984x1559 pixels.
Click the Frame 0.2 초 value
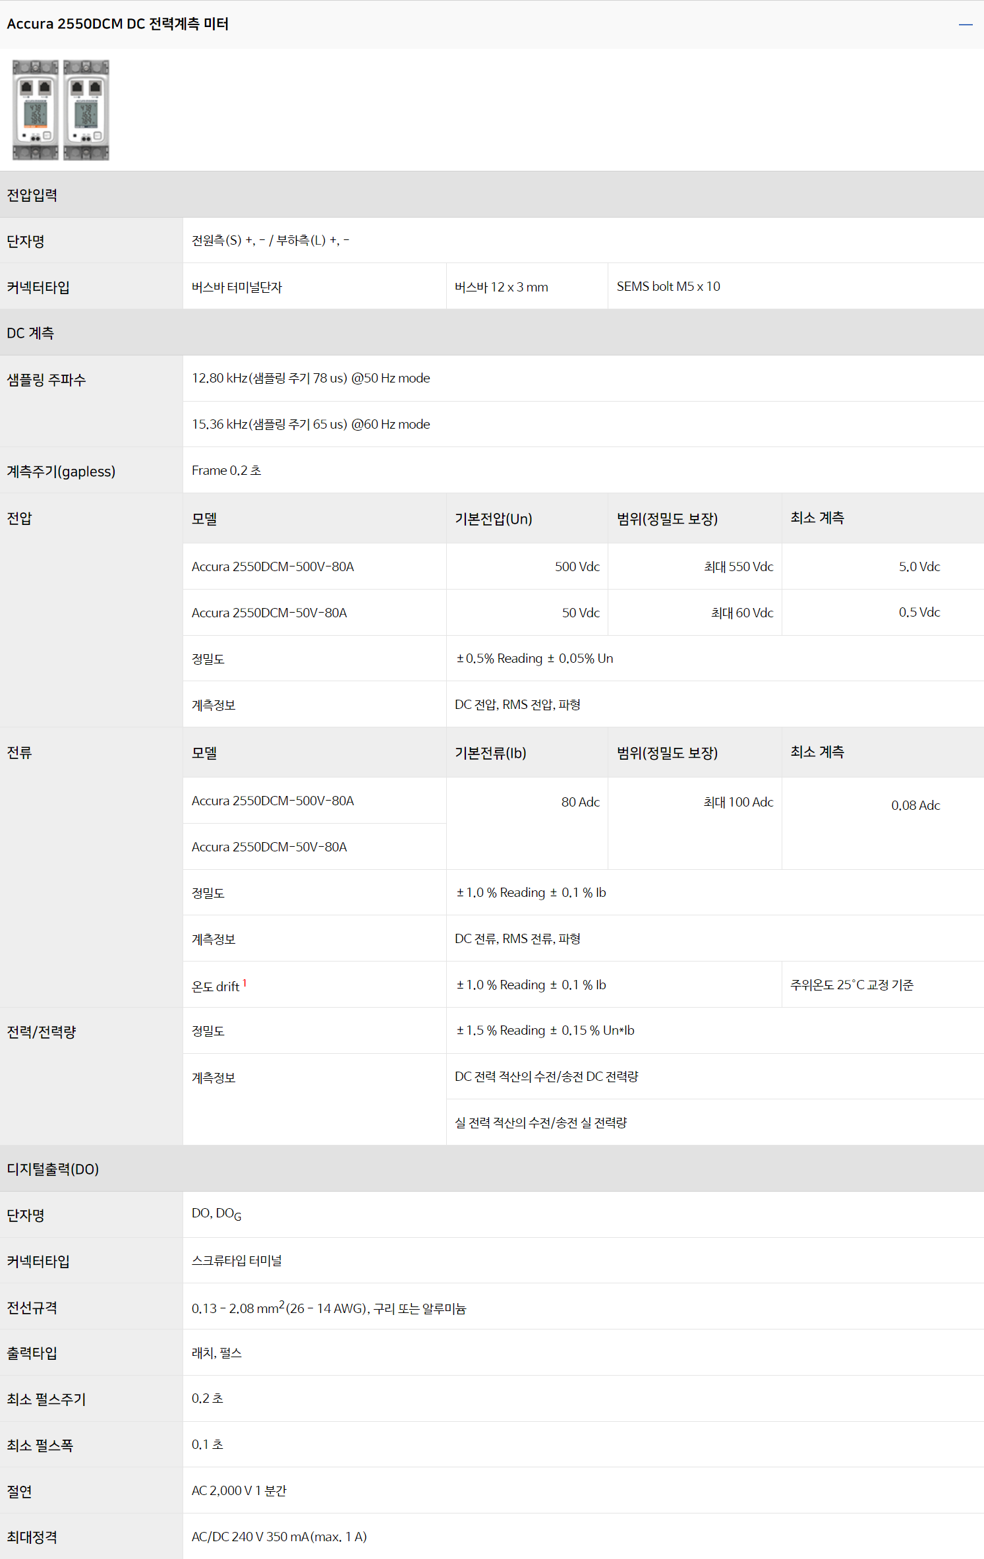point(226,470)
